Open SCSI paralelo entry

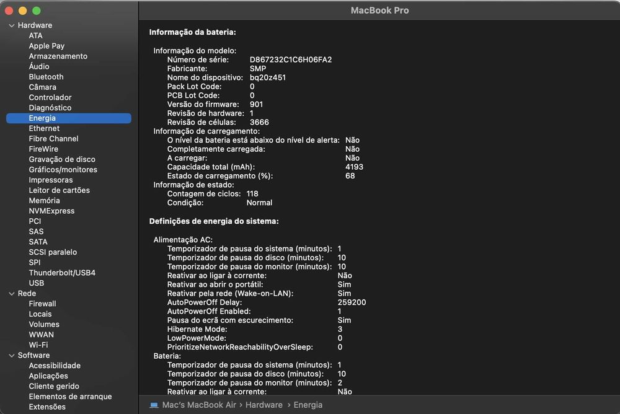pyautogui.click(x=53, y=252)
